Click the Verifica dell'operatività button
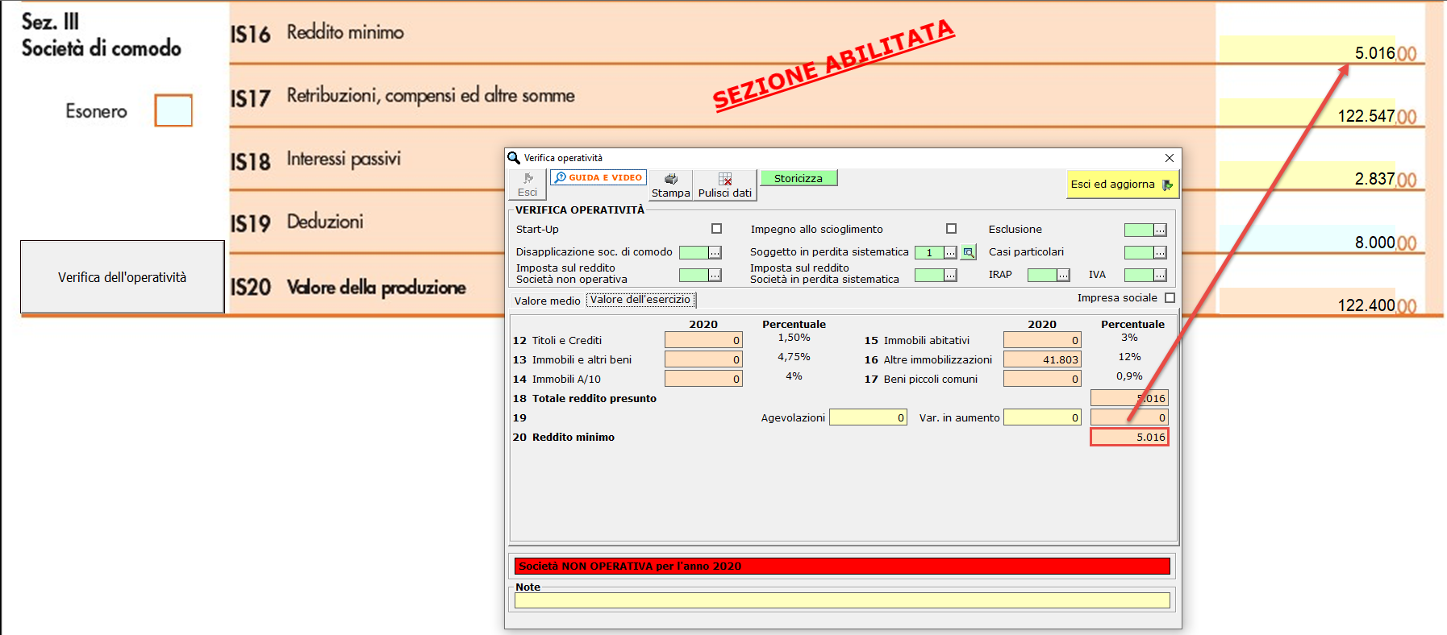The height and width of the screenshot is (635, 1447). [x=122, y=277]
